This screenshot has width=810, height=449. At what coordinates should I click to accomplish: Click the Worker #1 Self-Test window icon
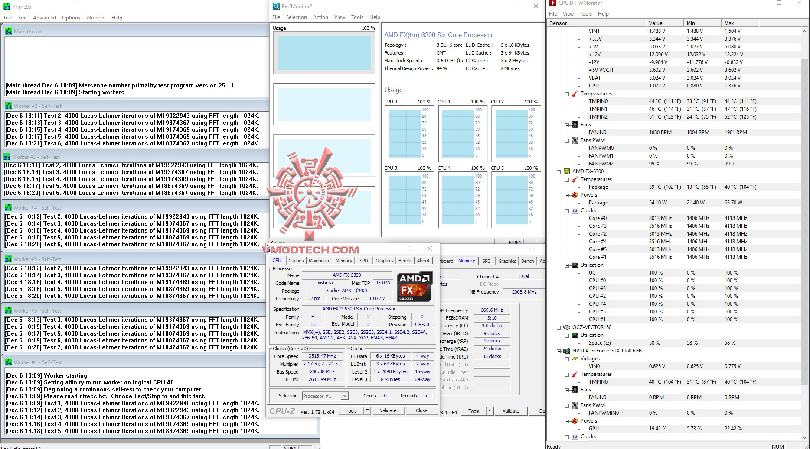click(x=9, y=362)
